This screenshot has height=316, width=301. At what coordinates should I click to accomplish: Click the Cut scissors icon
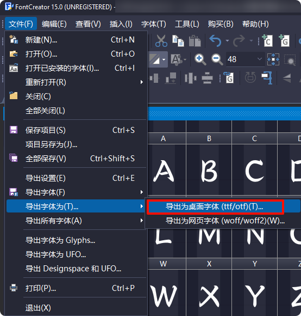pyautogui.click(x=161, y=41)
